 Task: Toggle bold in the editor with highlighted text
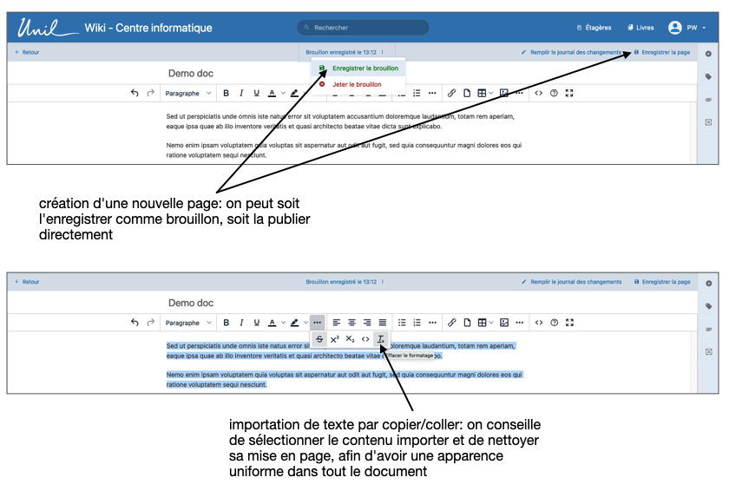(x=227, y=323)
